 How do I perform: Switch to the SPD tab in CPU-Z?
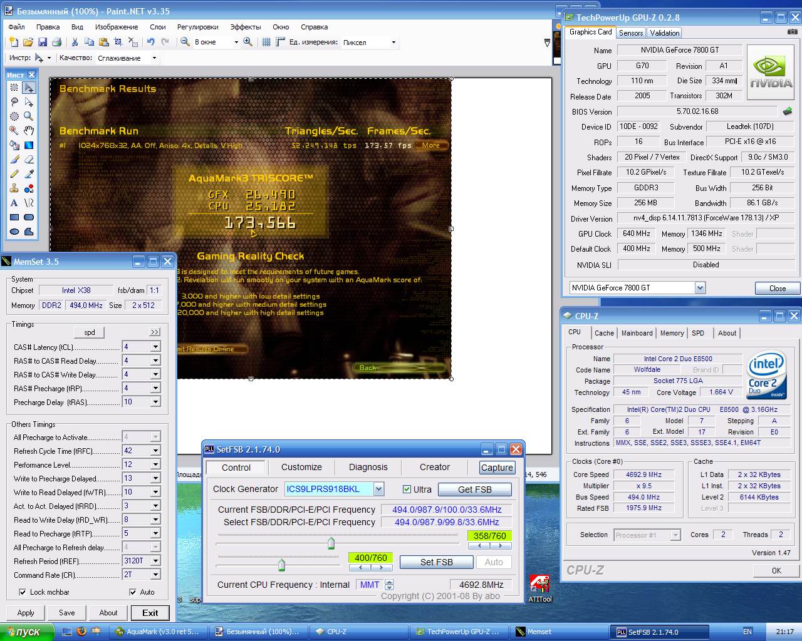pyautogui.click(x=698, y=333)
